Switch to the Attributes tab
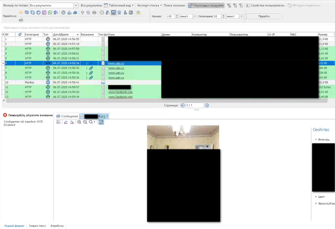335x229 pixels. (57, 226)
